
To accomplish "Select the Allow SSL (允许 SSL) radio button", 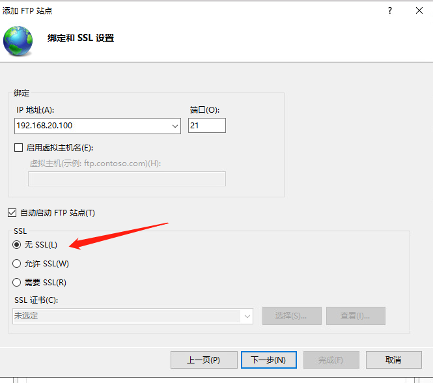I will coord(16,263).
